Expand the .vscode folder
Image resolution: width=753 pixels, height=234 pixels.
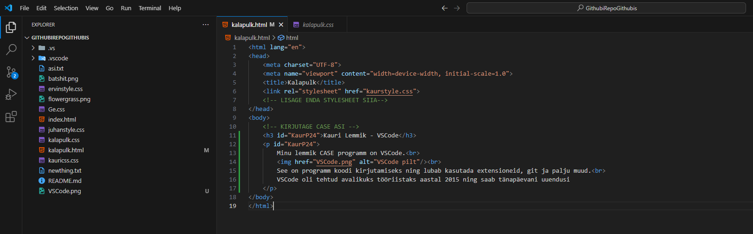(x=33, y=58)
